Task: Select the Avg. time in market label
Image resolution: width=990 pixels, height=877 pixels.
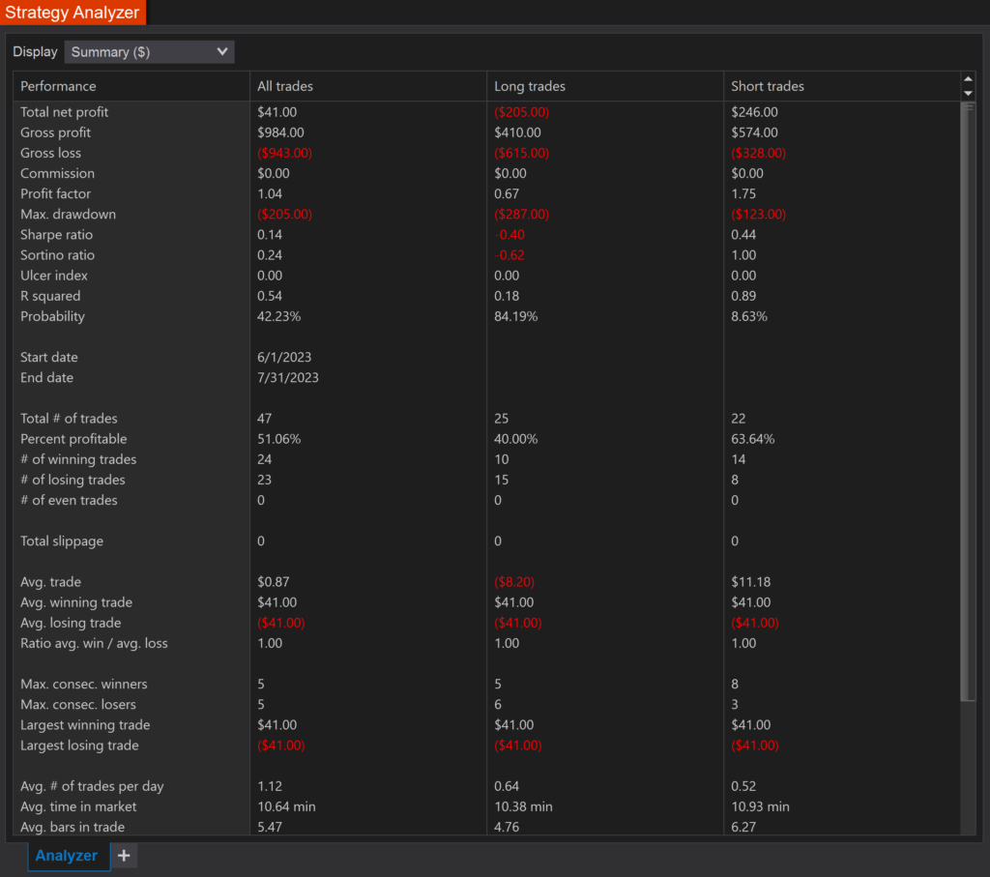Action: [x=78, y=807]
